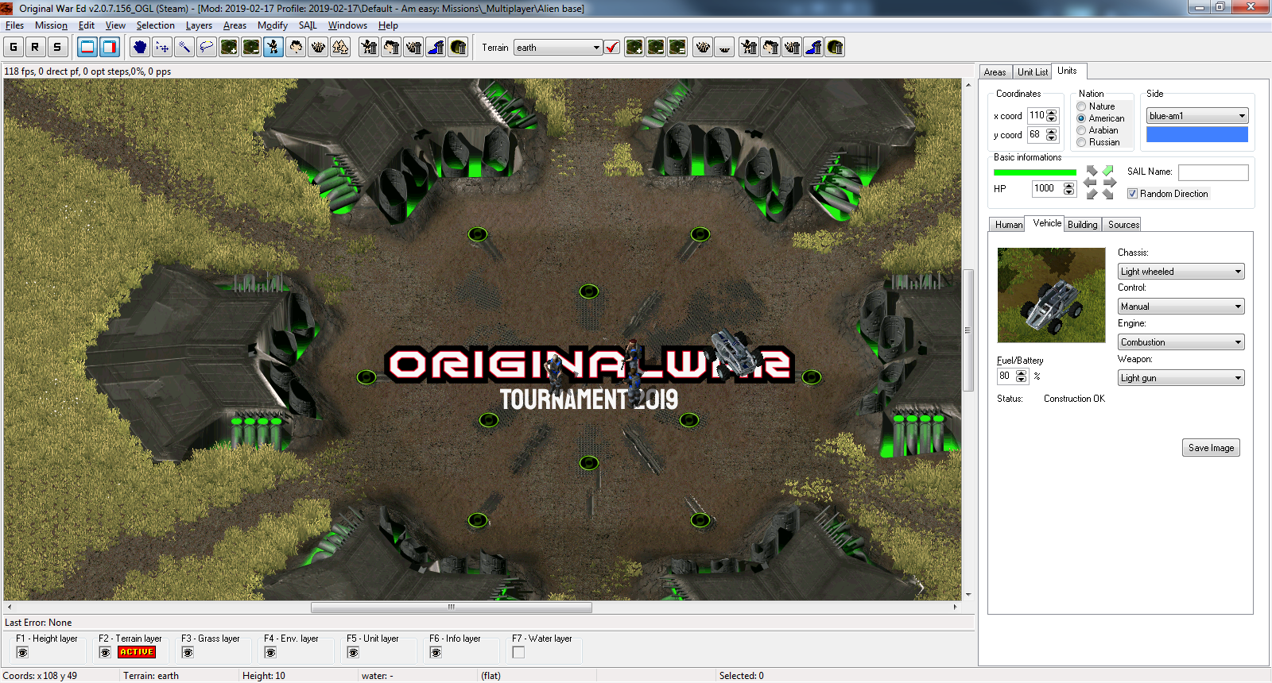1272x683 pixels.
Task: Click the G toolbar button
Action: pyautogui.click(x=14, y=47)
